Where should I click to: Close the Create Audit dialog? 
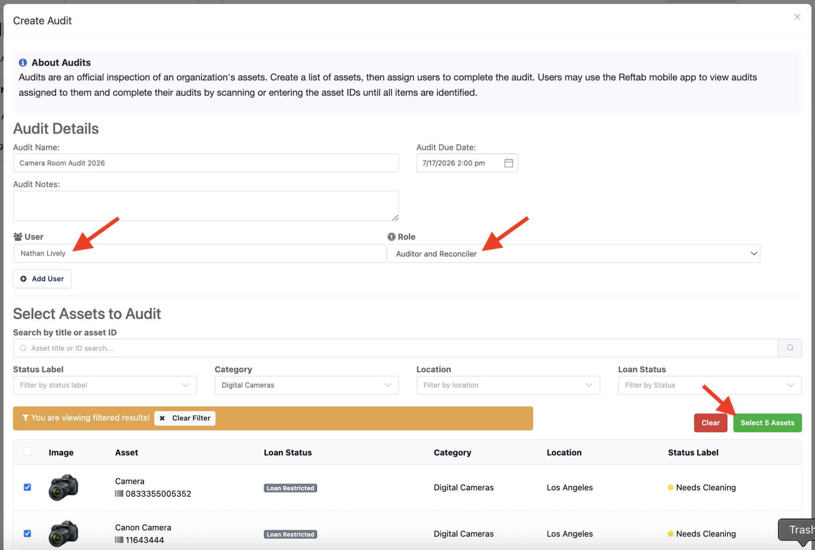(797, 17)
